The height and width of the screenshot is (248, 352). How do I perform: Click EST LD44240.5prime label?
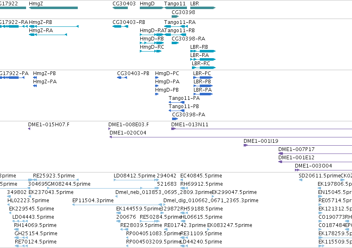[201, 242]
